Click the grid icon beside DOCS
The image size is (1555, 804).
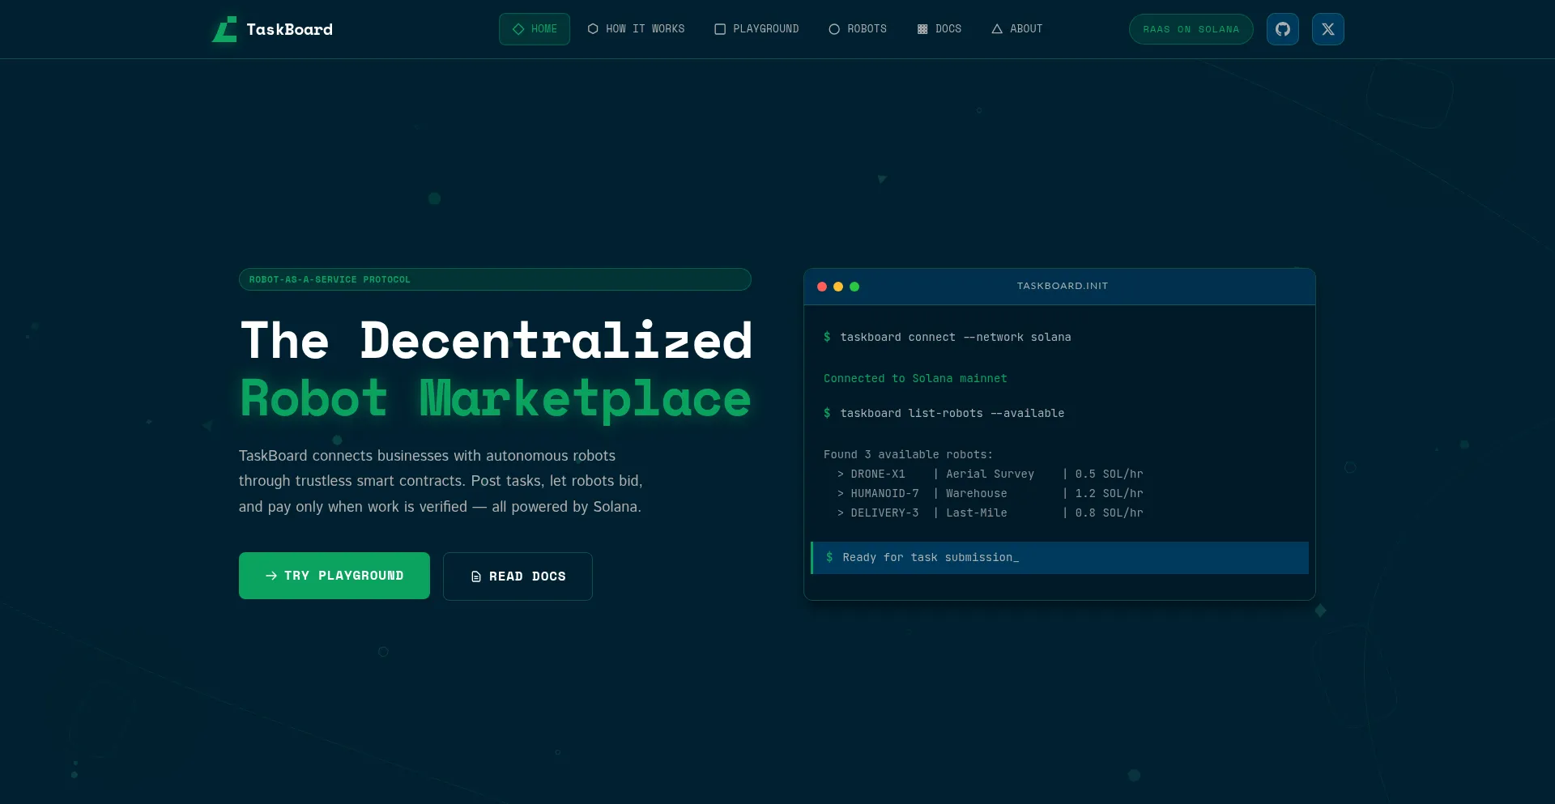coord(921,29)
